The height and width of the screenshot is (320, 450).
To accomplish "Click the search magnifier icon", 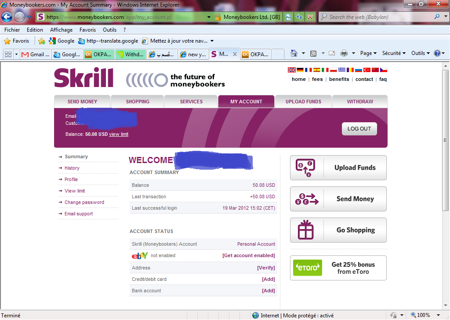I will [x=437, y=17].
